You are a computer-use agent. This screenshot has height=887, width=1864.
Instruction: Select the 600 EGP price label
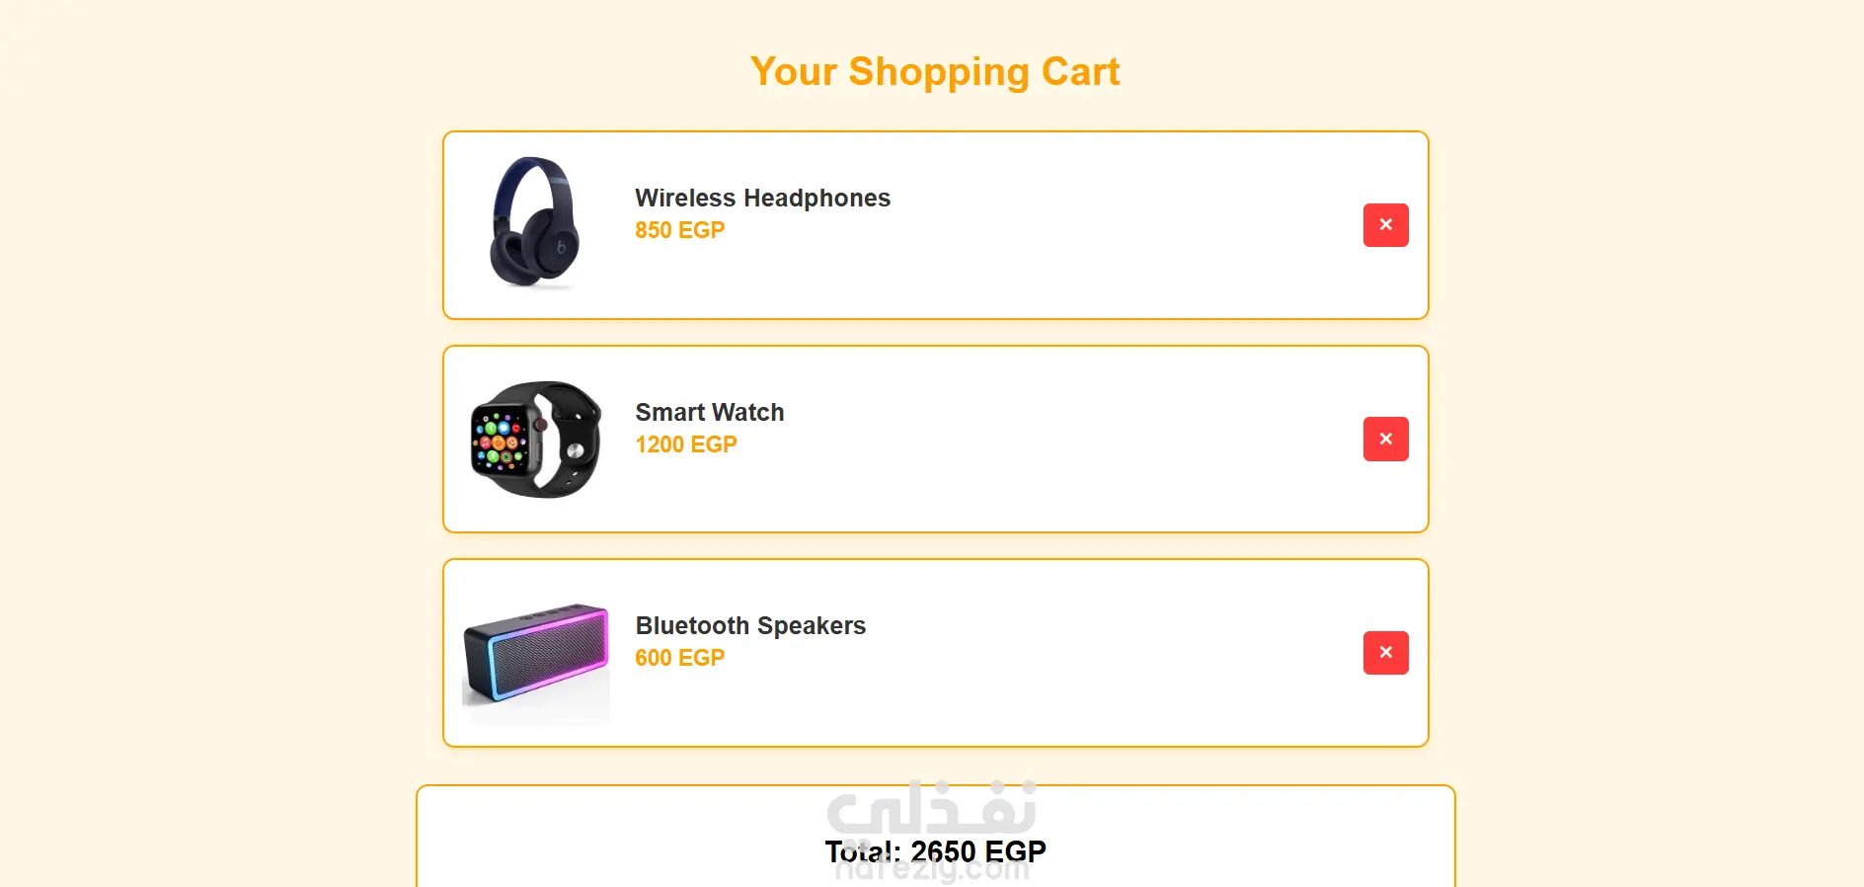pyautogui.click(x=679, y=658)
